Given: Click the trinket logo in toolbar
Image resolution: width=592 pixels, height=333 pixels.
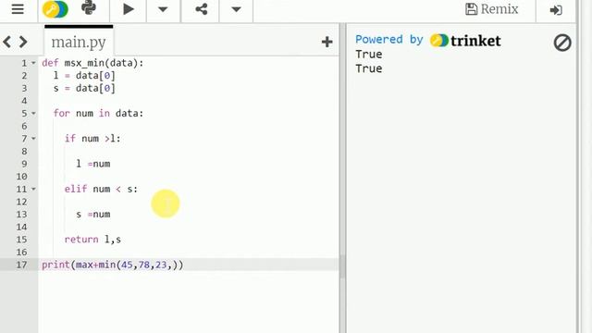Looking at the screenshot, I should point(55,9).
